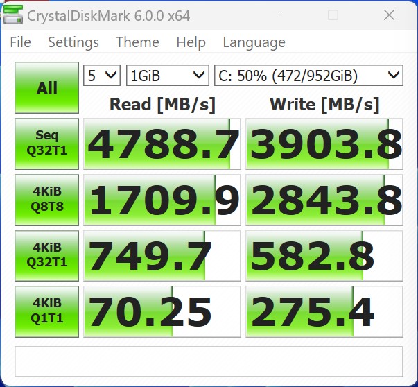Click the empty comment field at bottom
The height and width of the screenshot is (387, 418).
click(x=209, y=361)
